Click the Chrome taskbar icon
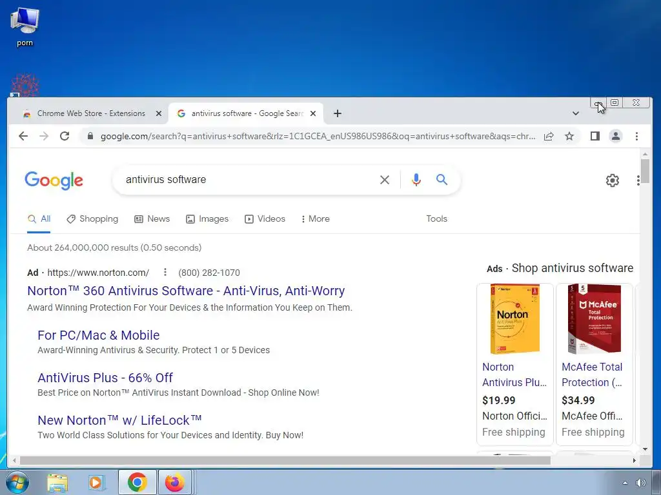Viewport: 661px width, 495px height. point(137,482)
